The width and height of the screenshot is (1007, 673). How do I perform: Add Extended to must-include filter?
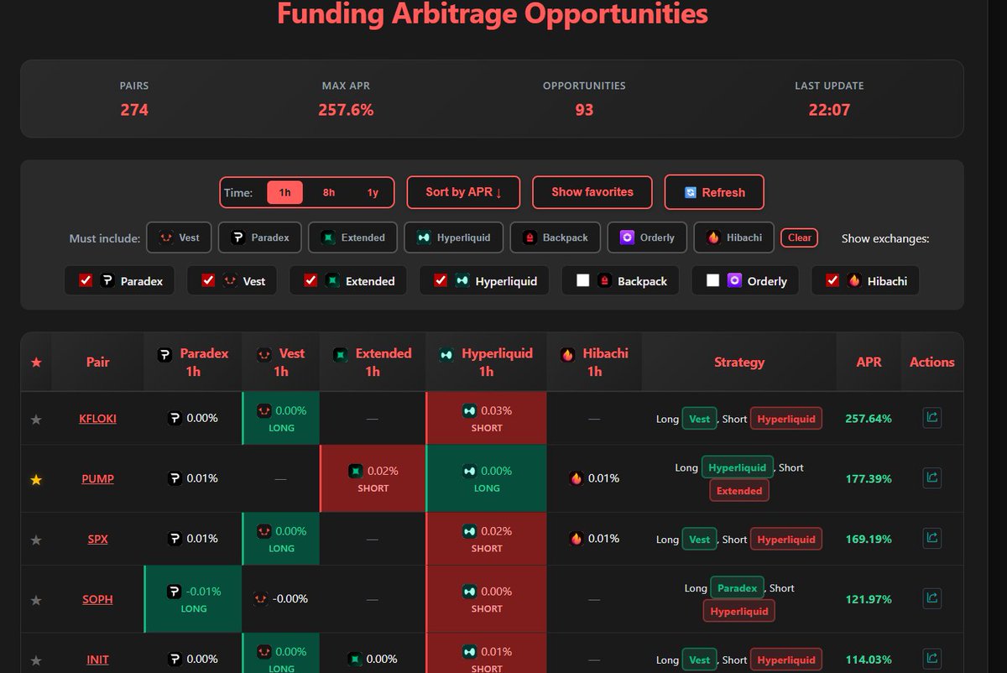coord(352,237)
